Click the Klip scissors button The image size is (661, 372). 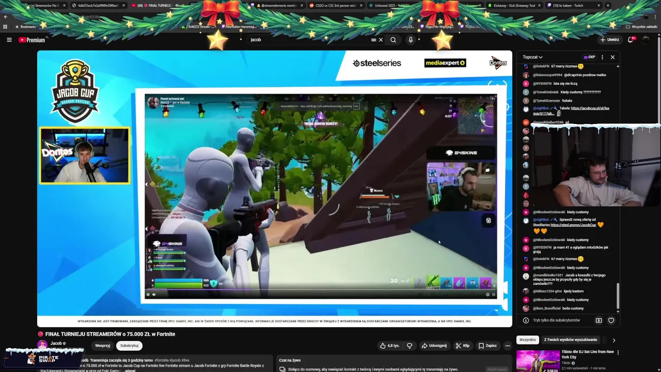(x=462, y=346)
